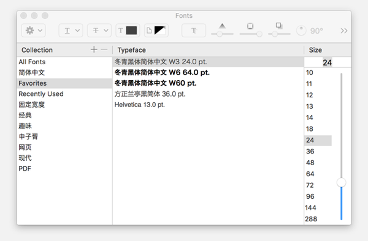Show more toolbar items chevron
Screen dimensions: 368x241
344,31
